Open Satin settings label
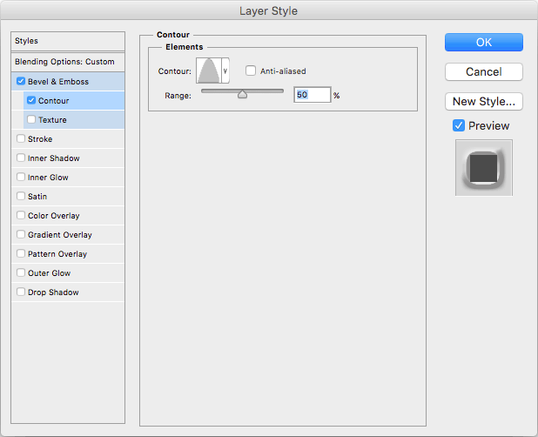Screen dimensions: 538x437 [37, 197]
